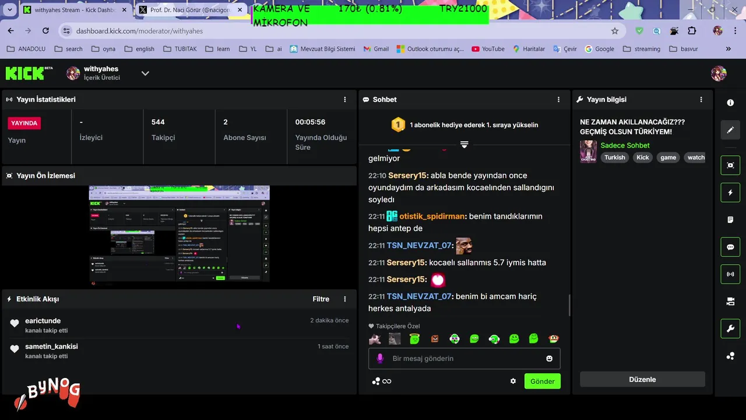Open chat settings gear icon
Viewport: 746px width, 420px height.
[513, 381]
